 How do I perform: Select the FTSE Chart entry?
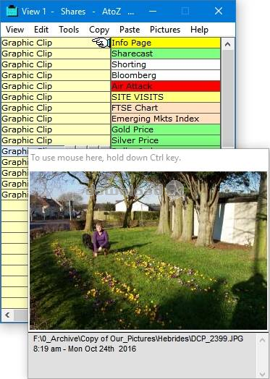tap(166, 108)
